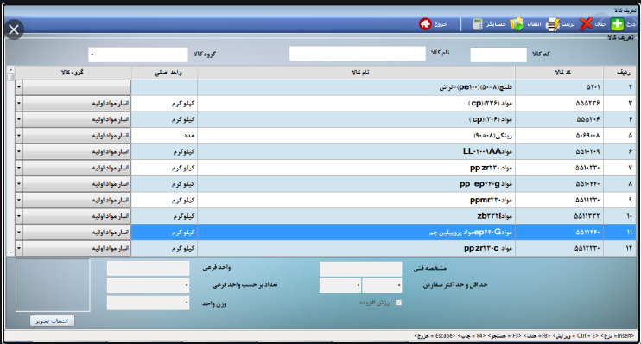Screen dimensions: 641x344
Task: Open the Calculator (حسابگر) icon
Action: 478,24
